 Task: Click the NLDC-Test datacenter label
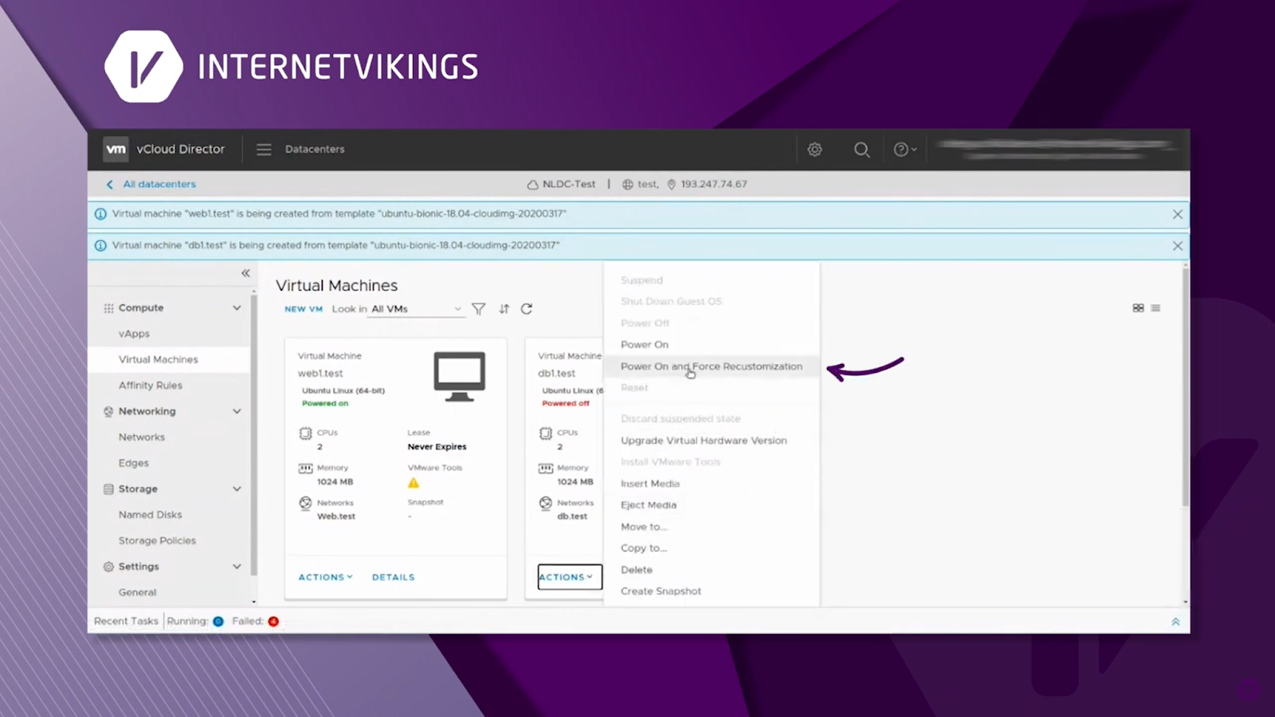[x=568, y=184]
